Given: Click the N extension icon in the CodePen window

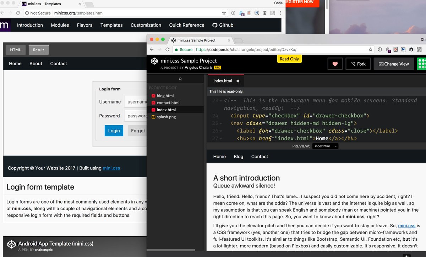Looking at the screenshot, I should click(404, 50).
